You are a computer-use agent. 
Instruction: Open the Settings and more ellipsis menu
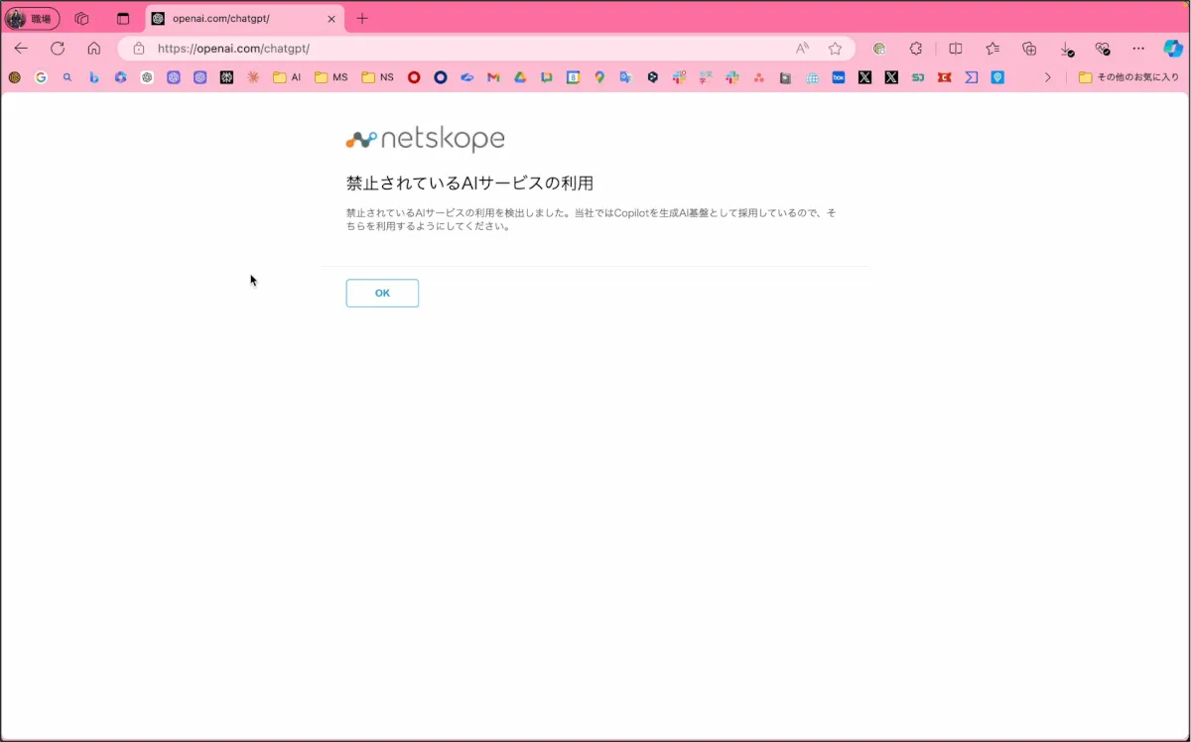[1138, 48]
